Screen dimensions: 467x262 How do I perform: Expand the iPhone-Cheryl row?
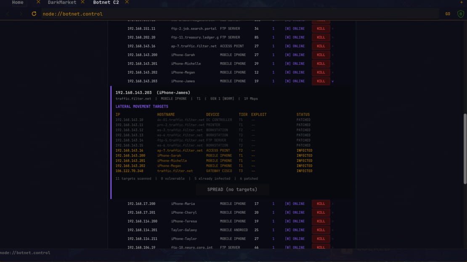(x=333, y=212)
